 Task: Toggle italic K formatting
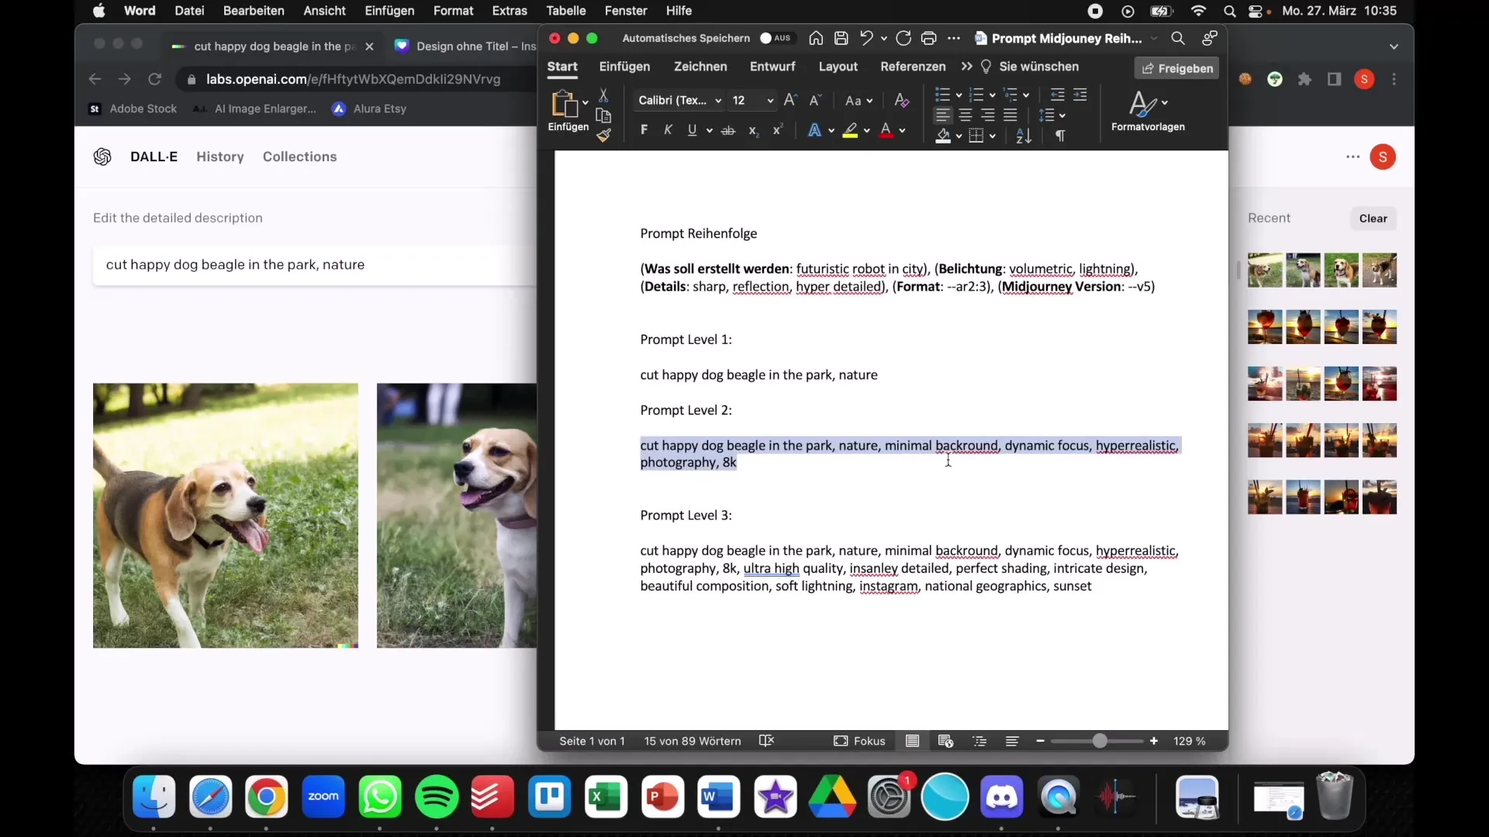click(668, 130)
